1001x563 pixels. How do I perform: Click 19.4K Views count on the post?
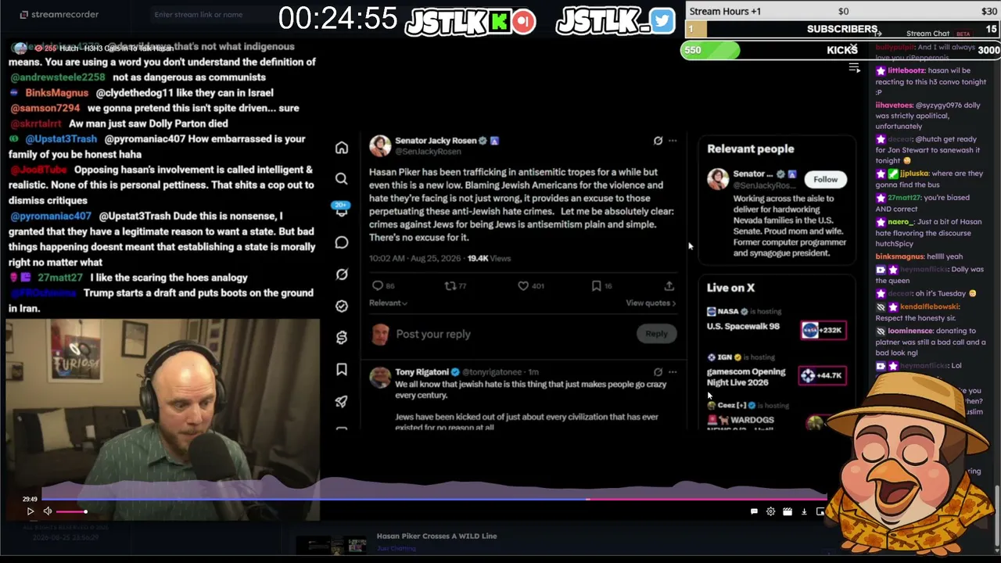[x=489, y=258]
